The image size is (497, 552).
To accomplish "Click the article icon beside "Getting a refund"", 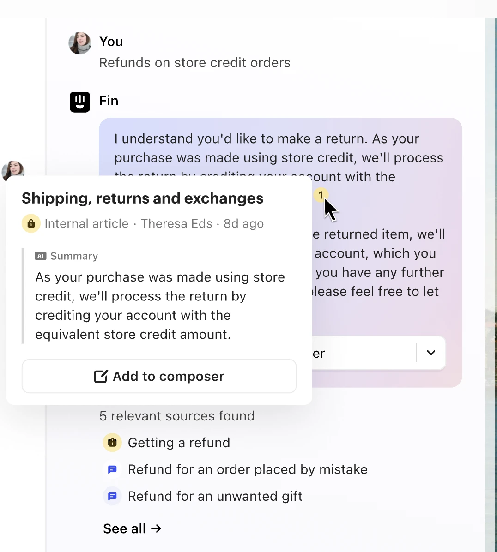I will pos(112,442).
